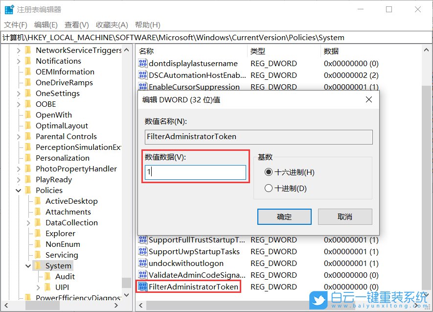Expand the Policies tree node
This screenshot has width=433, height=312.
point(18,190)
